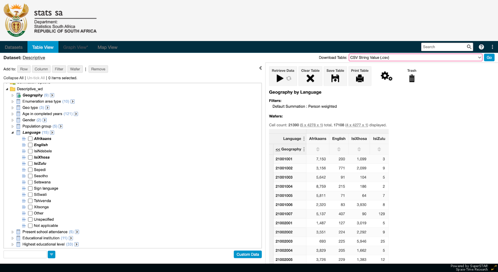
Task: Add selection to Row
Action: coord(24,69)
